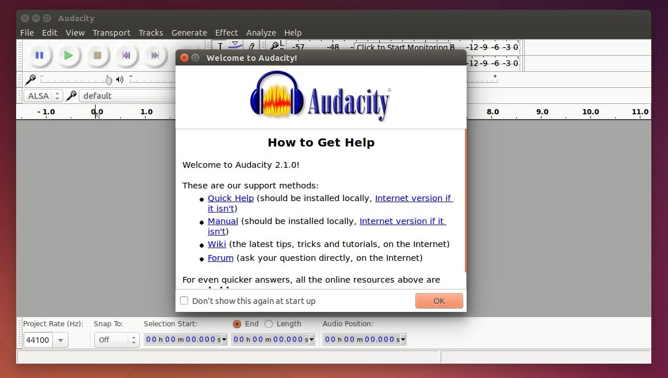Click the playback meter -12 level
The image size is (668, 378).
click(472, 63)
